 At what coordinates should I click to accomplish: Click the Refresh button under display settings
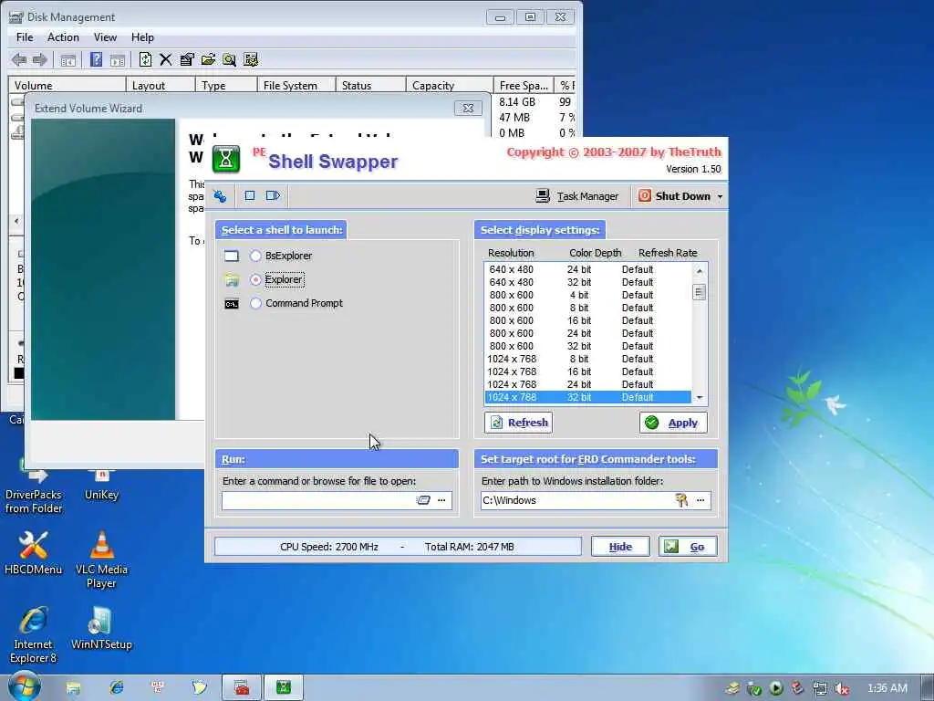[518, 423]
